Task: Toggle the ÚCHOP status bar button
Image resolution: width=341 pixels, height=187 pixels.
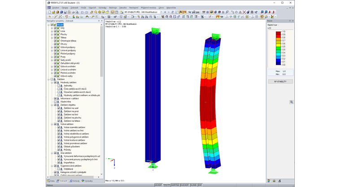Action: 158,185
